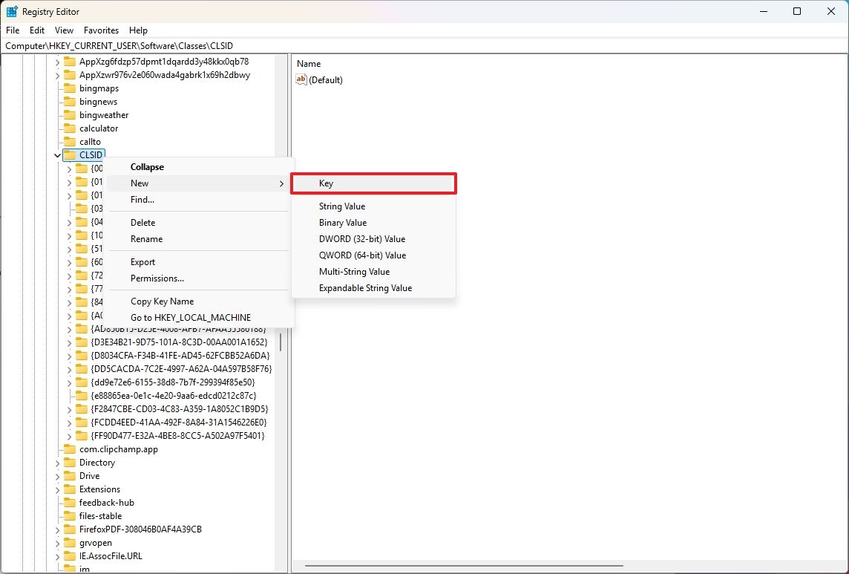Open the Favorites menu

(x=101, y=30)
